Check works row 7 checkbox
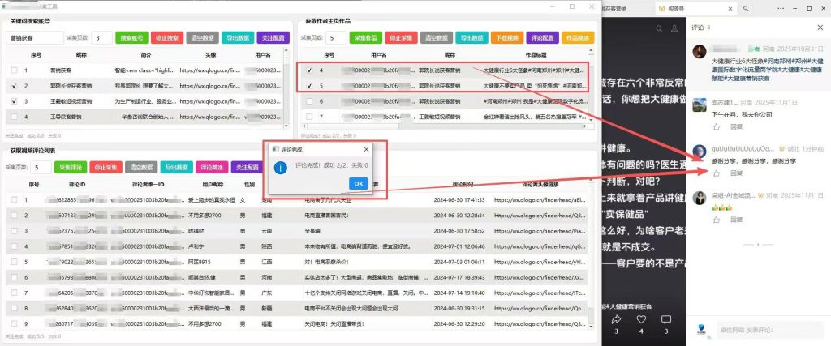Screen dimensions: 831x346 pyautogui.click(x=309, y=117)
